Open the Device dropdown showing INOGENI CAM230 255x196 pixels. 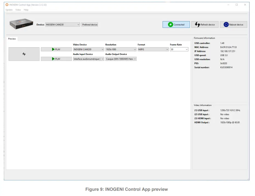63,25
